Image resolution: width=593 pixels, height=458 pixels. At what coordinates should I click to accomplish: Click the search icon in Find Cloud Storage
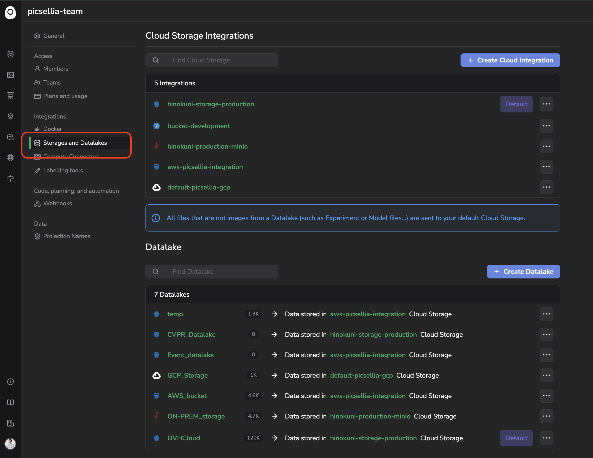[x=156, y=60]
